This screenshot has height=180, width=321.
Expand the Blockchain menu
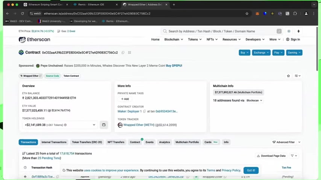pyautogui.click(x=174, y=39)
